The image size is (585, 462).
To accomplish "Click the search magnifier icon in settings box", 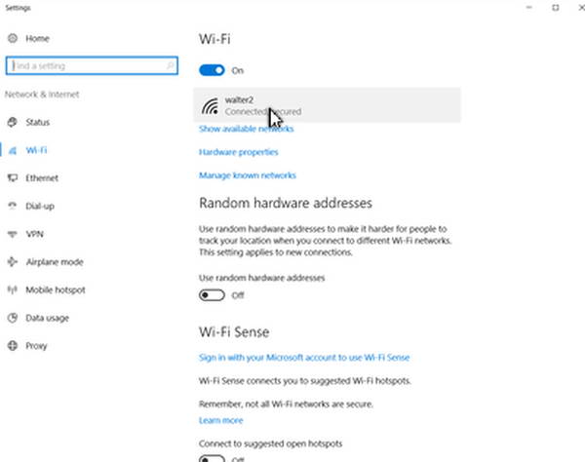I will coord(170,65).
